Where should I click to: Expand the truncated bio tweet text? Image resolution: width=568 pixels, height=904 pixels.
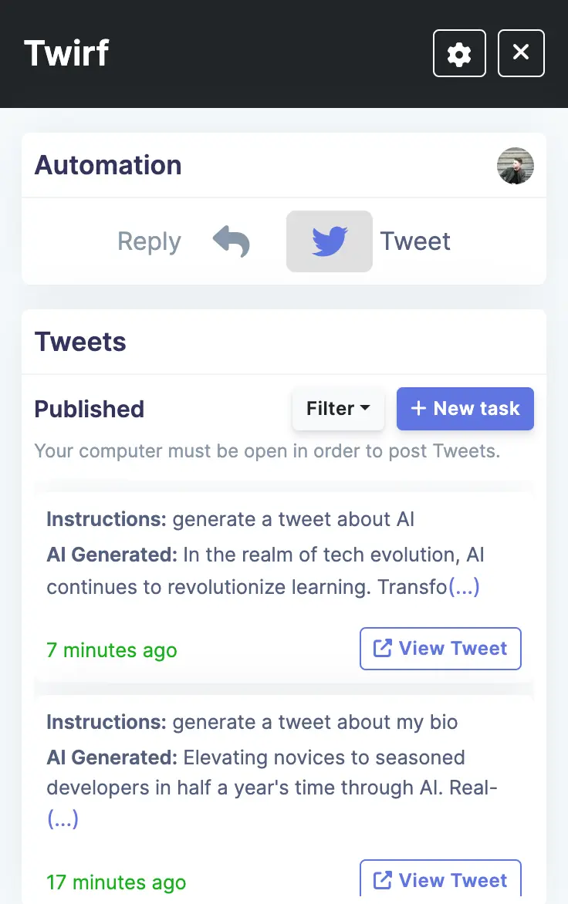pyautogui.click(x=63, y=818)
